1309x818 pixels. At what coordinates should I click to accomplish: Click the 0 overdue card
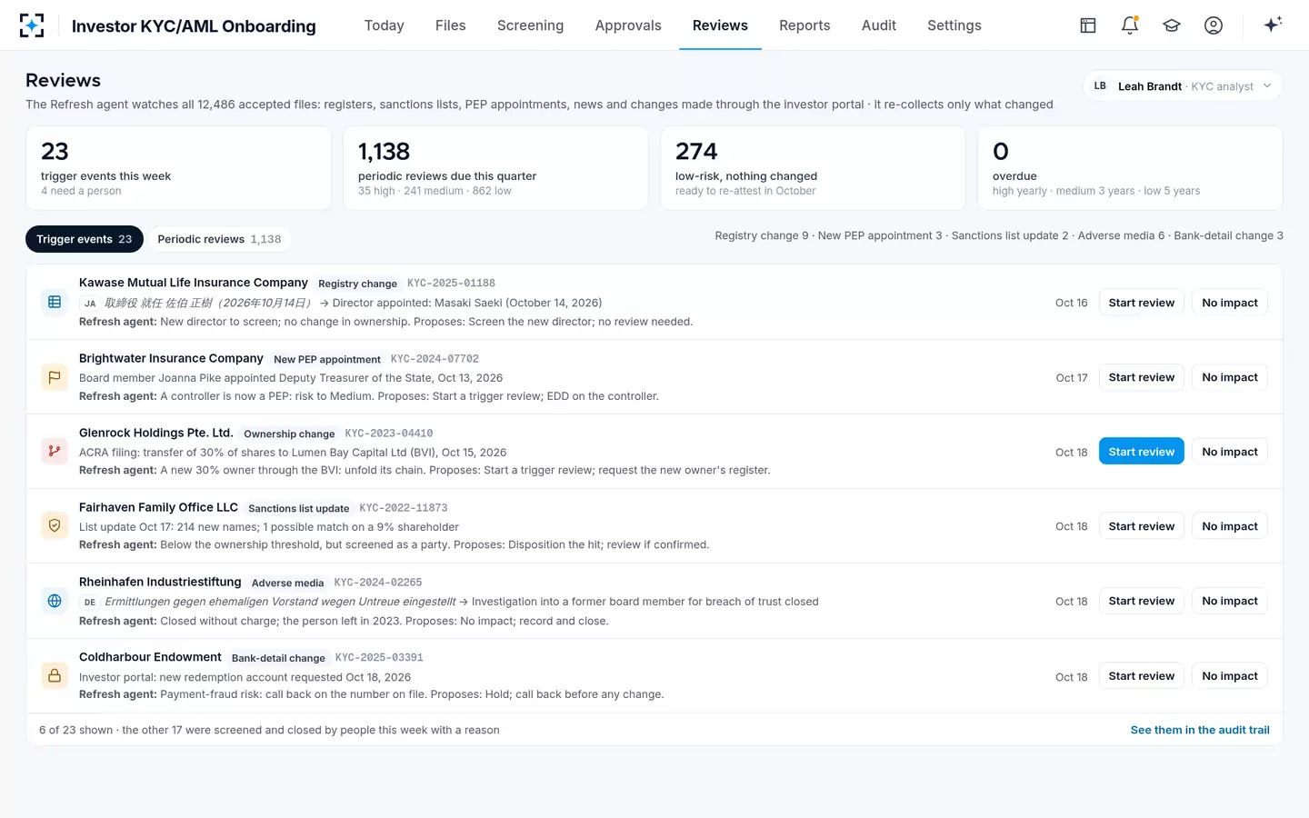(1130, 168)
